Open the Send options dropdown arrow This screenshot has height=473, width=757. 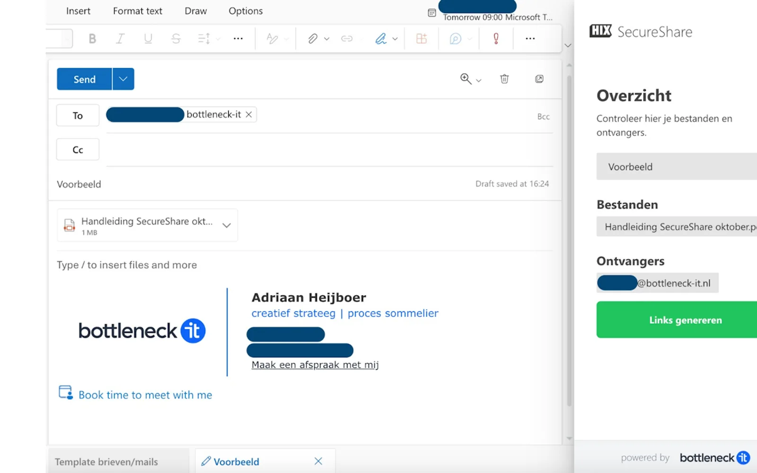pyautogui.click(x=123, y=79)
